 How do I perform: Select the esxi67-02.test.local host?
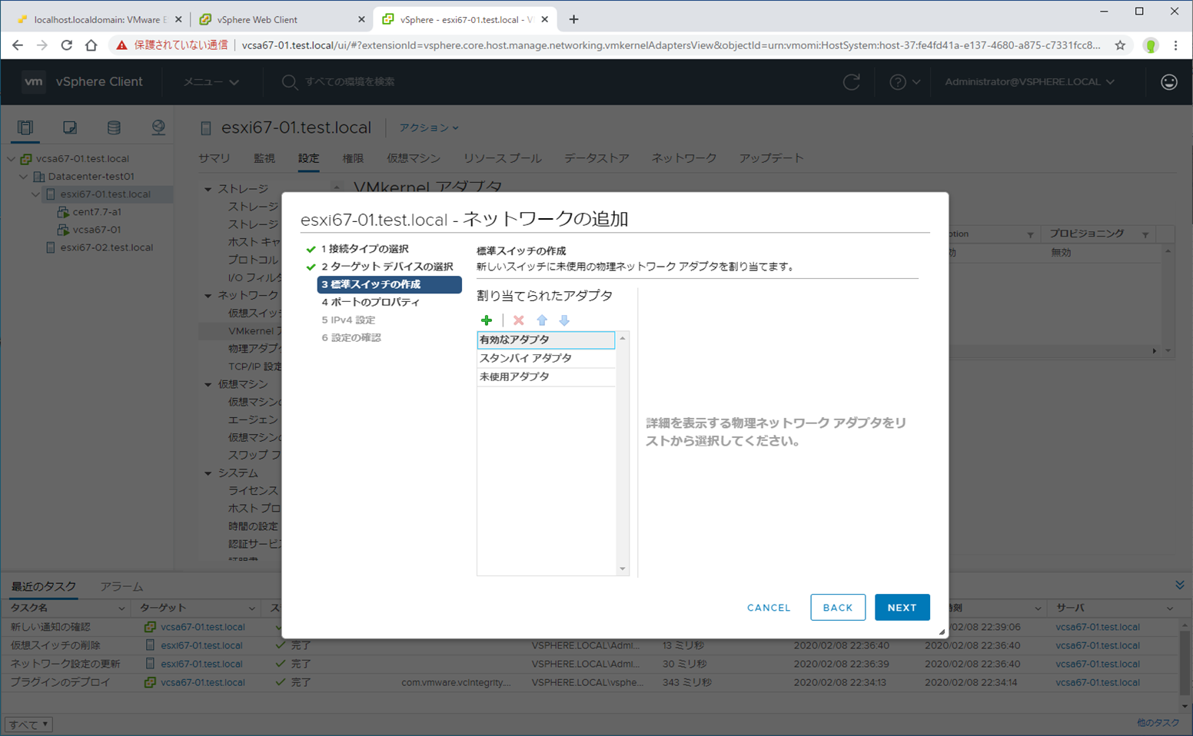[106, 247]
